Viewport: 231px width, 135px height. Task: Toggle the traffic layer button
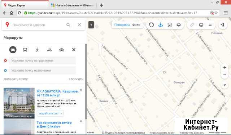152,25
